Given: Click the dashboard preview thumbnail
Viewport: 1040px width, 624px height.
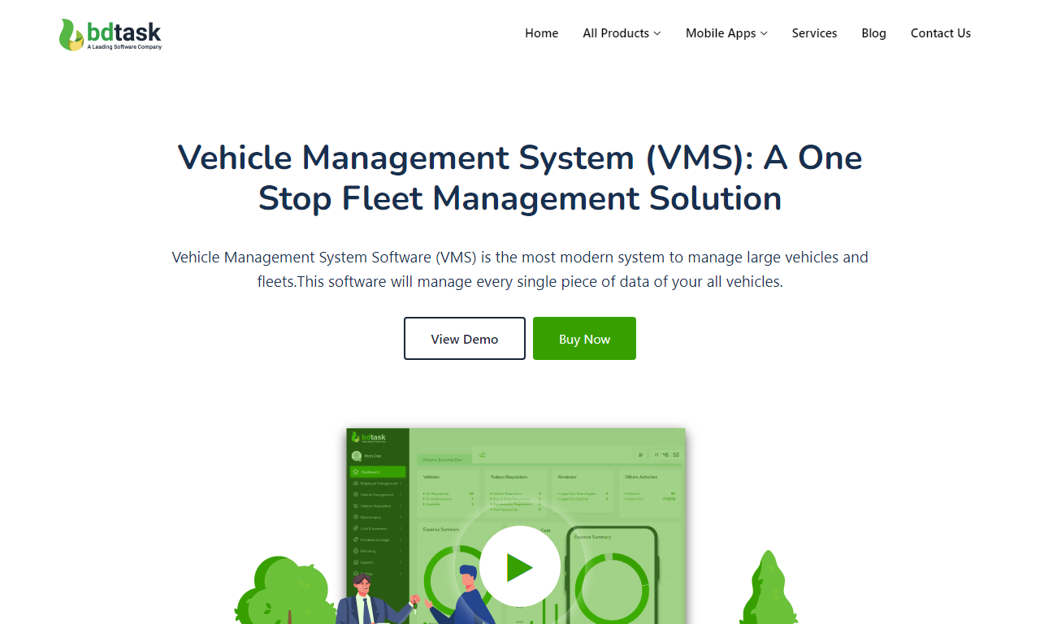Looking at the screenshot, I should click(x=516, y=526).
